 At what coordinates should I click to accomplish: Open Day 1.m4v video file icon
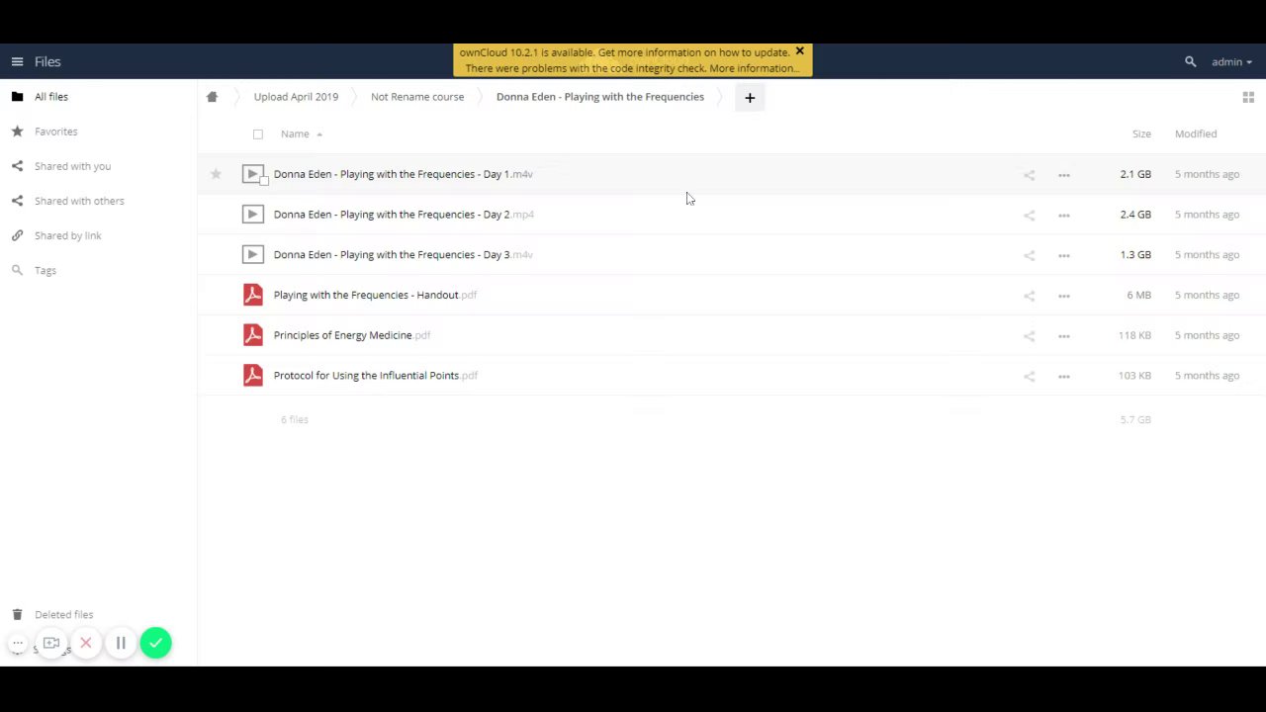click(252, 174)
